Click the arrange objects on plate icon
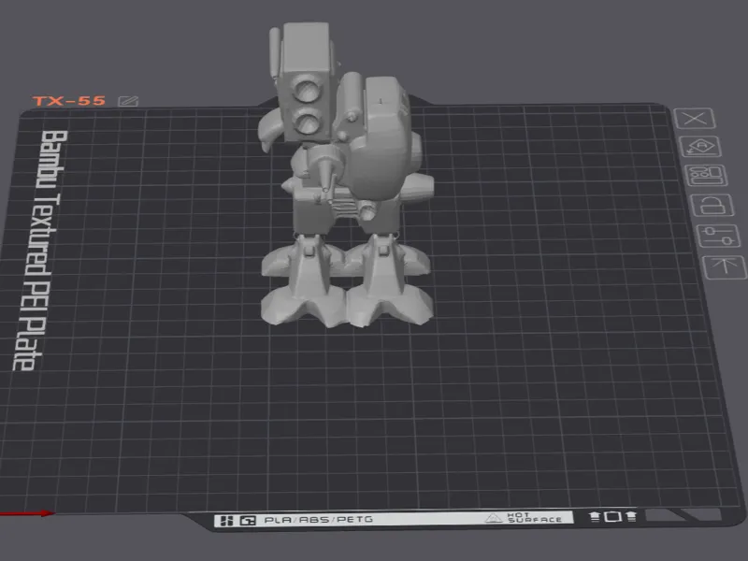This screenshot has height=561, width=748. tap(707, 176)
